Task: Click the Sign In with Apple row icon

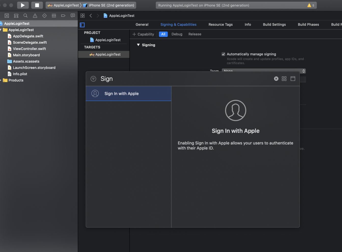Action: (x=95, y=94)
